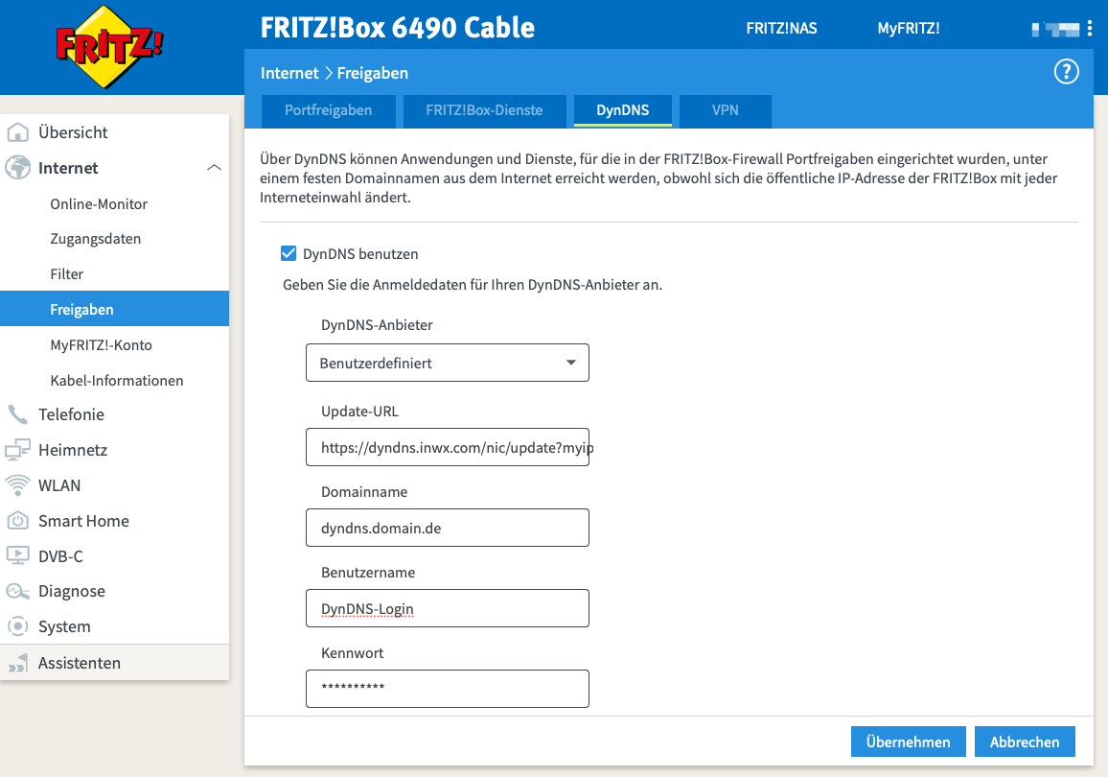Click the System gear icon
This screenshot has height=777, width=1108.
click(x=17, y=626)
